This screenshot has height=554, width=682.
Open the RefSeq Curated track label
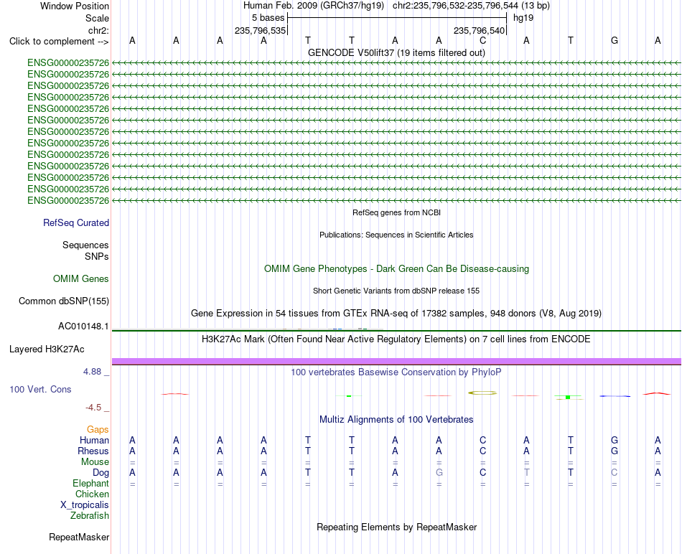pos(75,222)
